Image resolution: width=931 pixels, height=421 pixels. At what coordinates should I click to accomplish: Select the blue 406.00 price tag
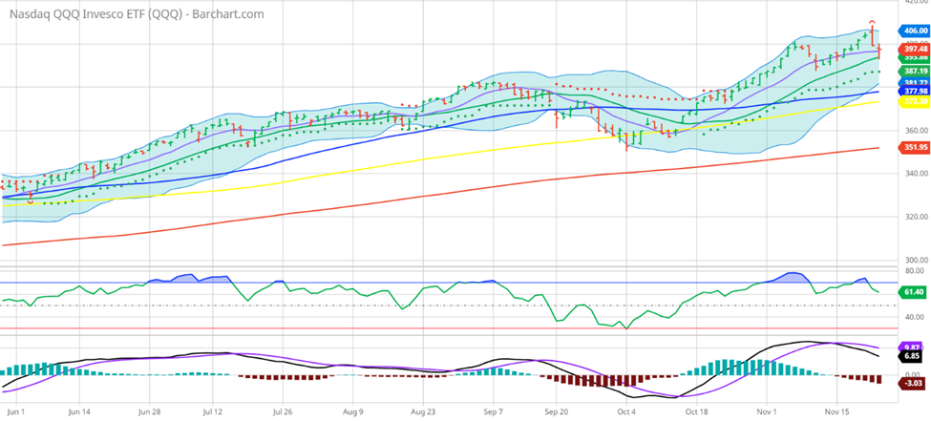(915, 31)
